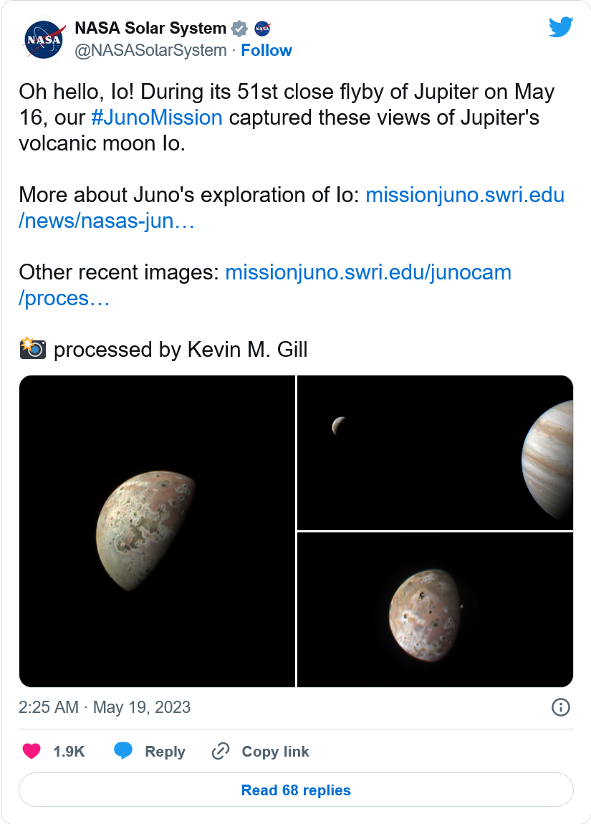Click the copy link chain icon

221,751
